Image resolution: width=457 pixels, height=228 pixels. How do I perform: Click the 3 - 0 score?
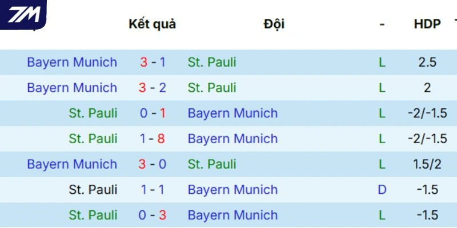coord(153,164)
